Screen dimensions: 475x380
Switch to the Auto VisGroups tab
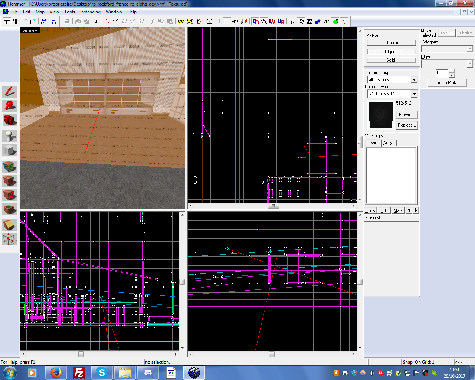(x=387, y=143)
